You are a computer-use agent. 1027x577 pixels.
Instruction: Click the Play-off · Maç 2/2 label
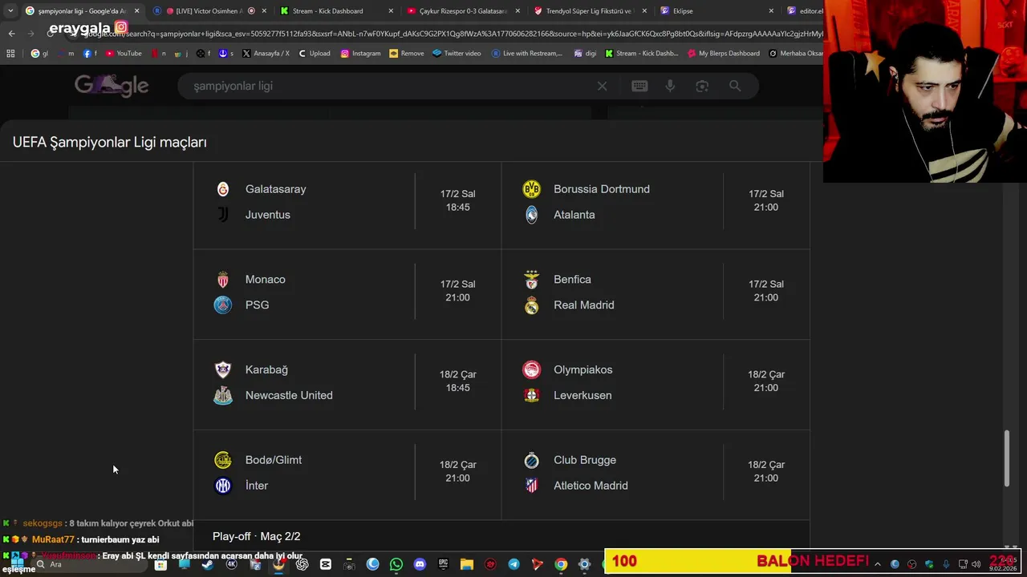pyautogui.click(x=257, y=536)
